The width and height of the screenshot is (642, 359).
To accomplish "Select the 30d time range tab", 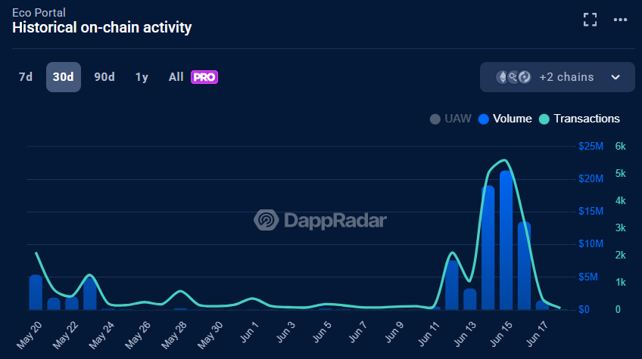I will point(64,77).
